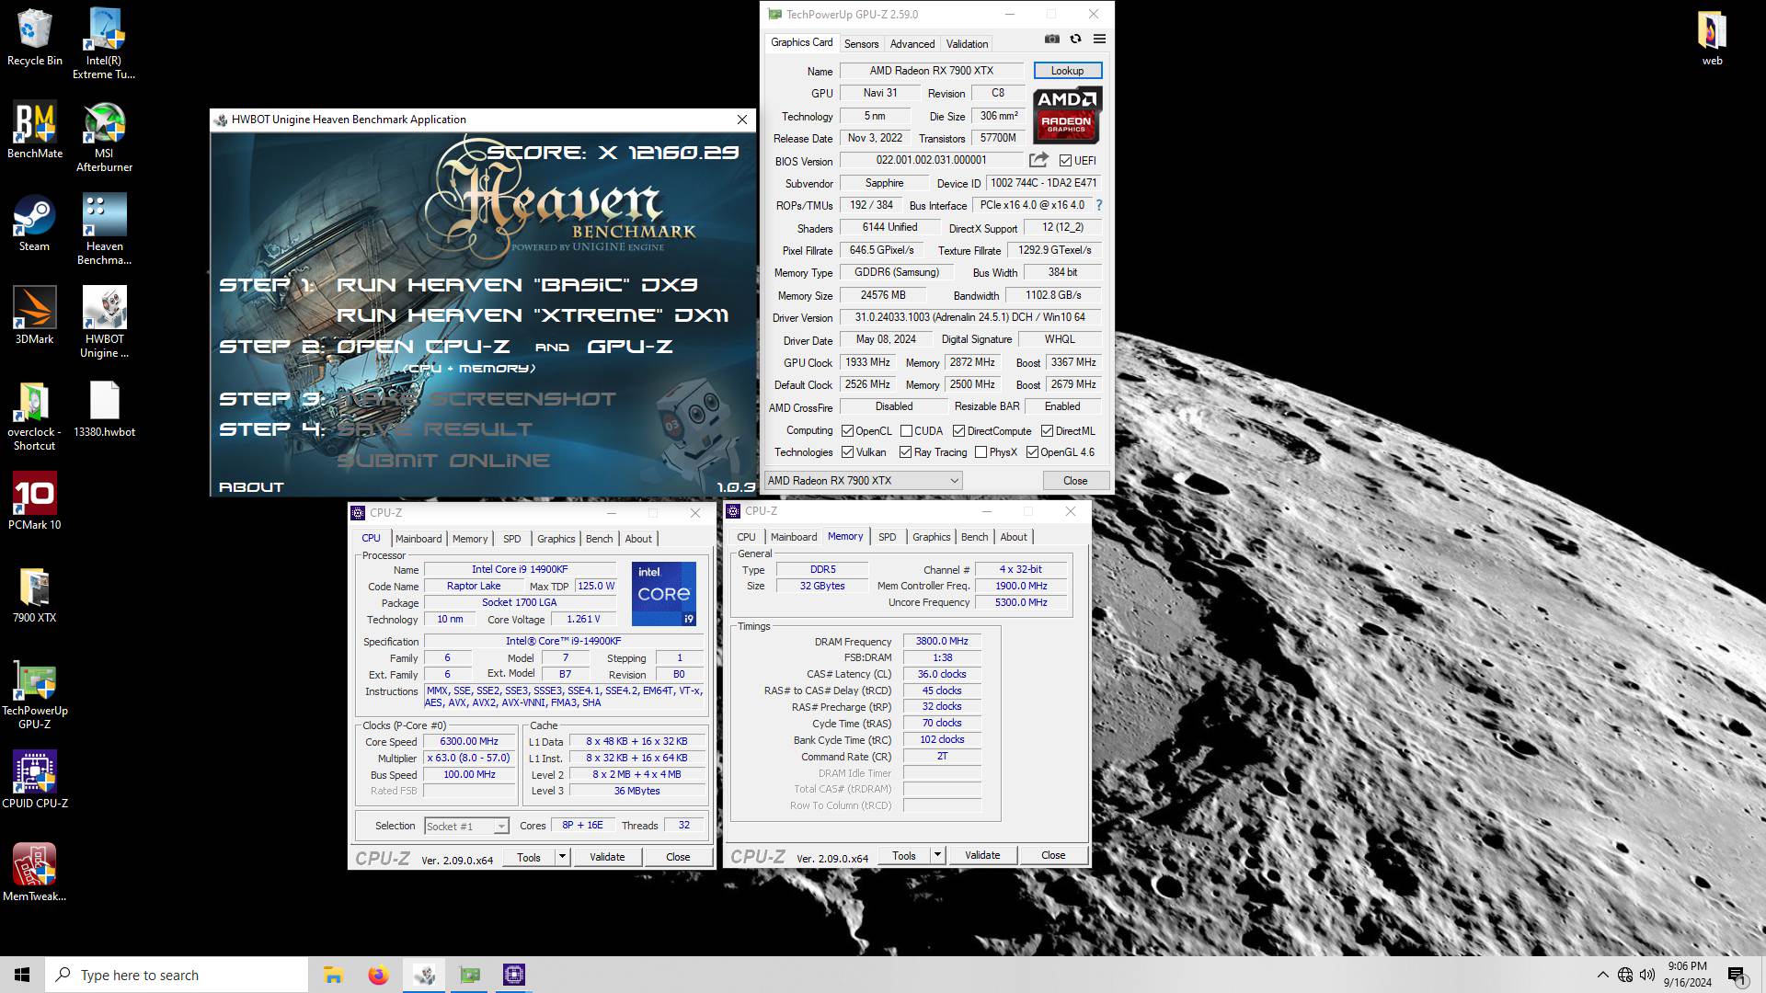Show hidden system tray icons chevron
This screenshot has height=993, width=1766.
(x=1602, y=975)
